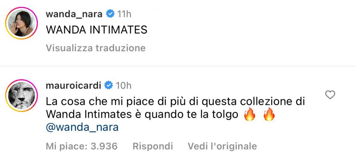Image resolution: width=356 pixels, height=166 pixels.
Task: Reply to comment using Rispondi
Action: (153, 146)
